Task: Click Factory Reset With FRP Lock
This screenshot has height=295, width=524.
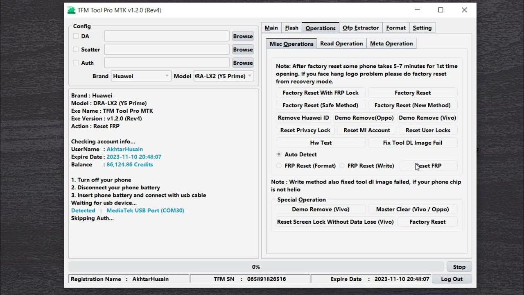Action: coord(321,93)
